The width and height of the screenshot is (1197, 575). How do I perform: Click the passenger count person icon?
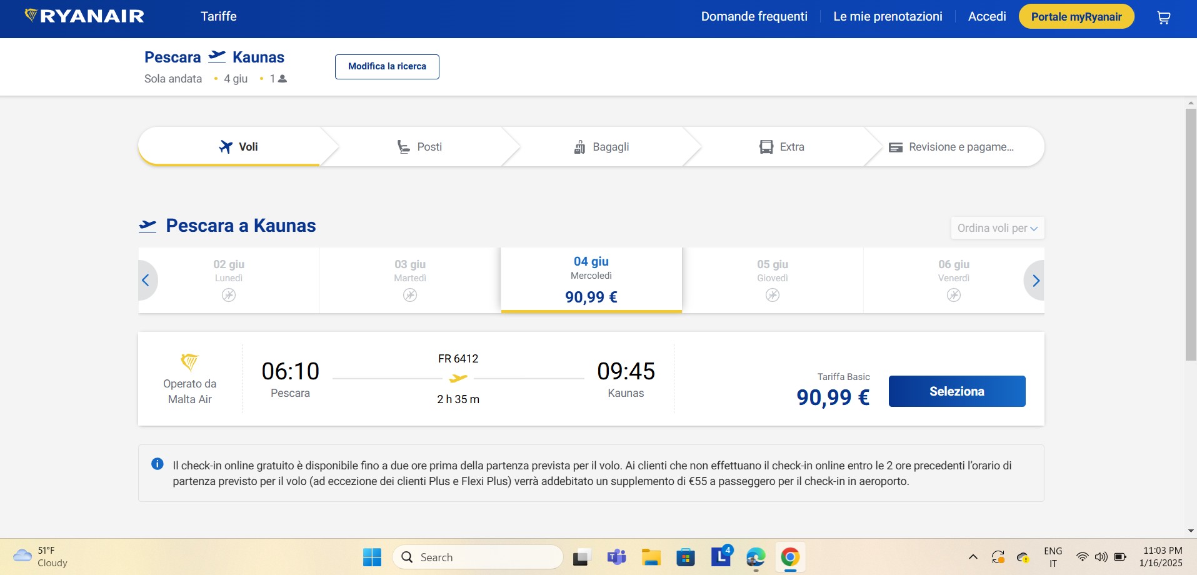[x=283, y=79]
